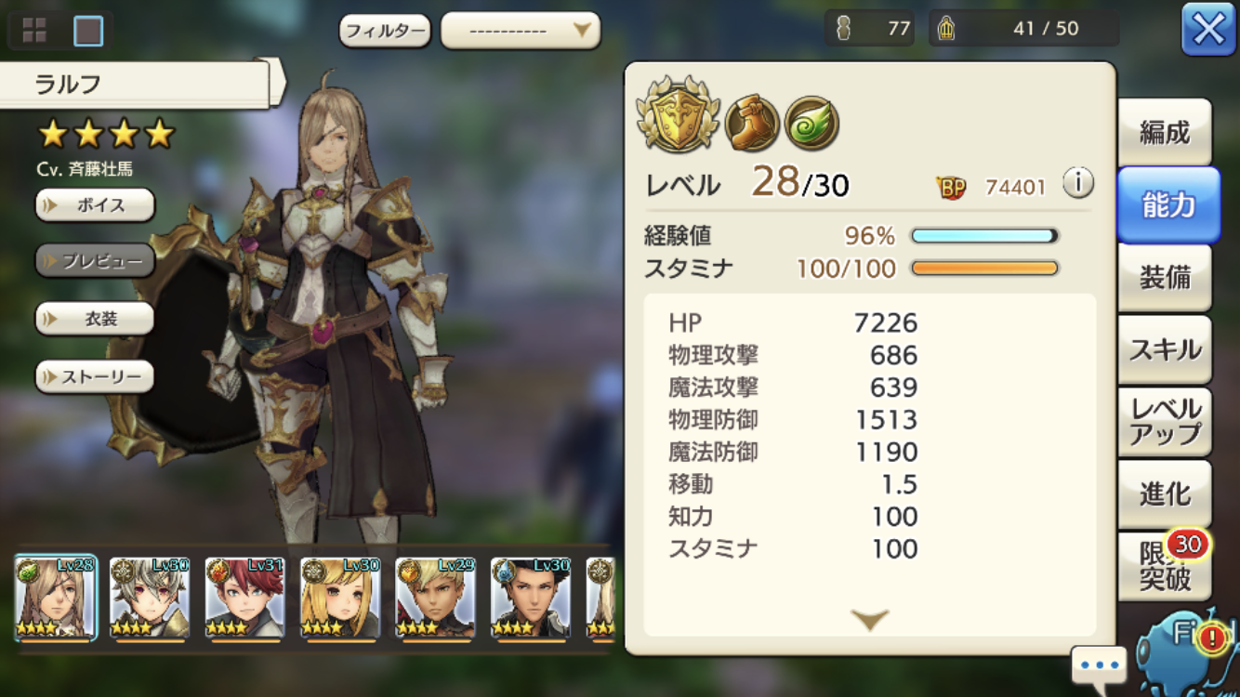The height and width of the screenshot is (697, 1240).
Task: Open the ストーリー button
Action: click(x=95, y=376)
